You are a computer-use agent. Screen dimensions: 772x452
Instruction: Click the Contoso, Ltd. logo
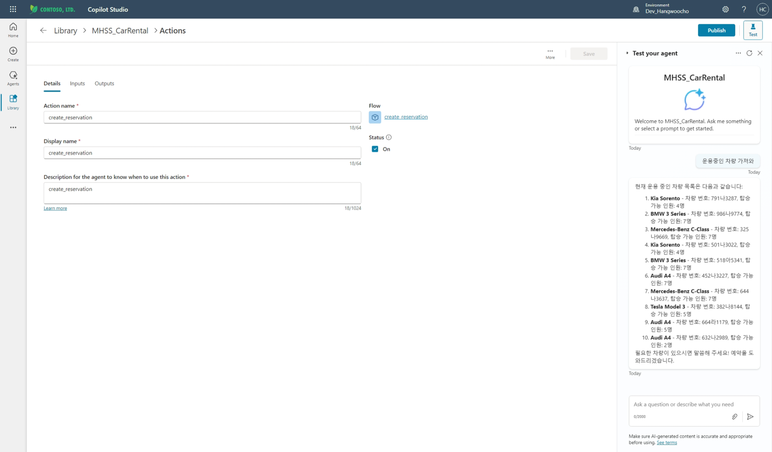tap(52, 9)
